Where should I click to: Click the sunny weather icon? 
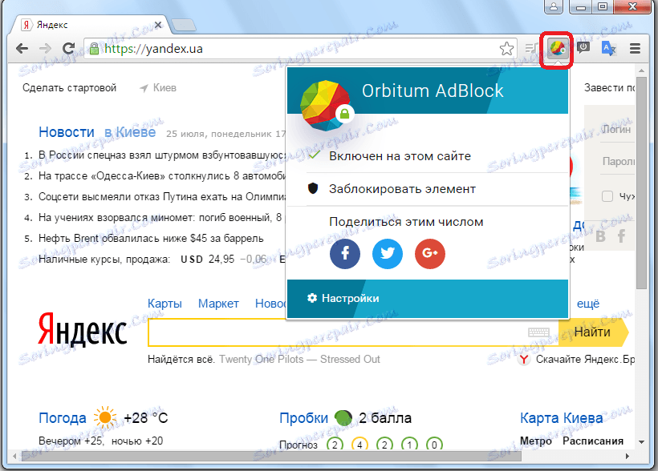coord(105,417)
